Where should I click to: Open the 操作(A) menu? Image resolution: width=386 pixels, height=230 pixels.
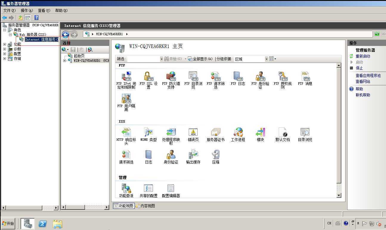[27, 10]
